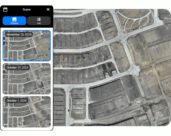Click the October 1, 2024 date label
The height and width of the screenshot is (136, 171).
coord(16,100)
